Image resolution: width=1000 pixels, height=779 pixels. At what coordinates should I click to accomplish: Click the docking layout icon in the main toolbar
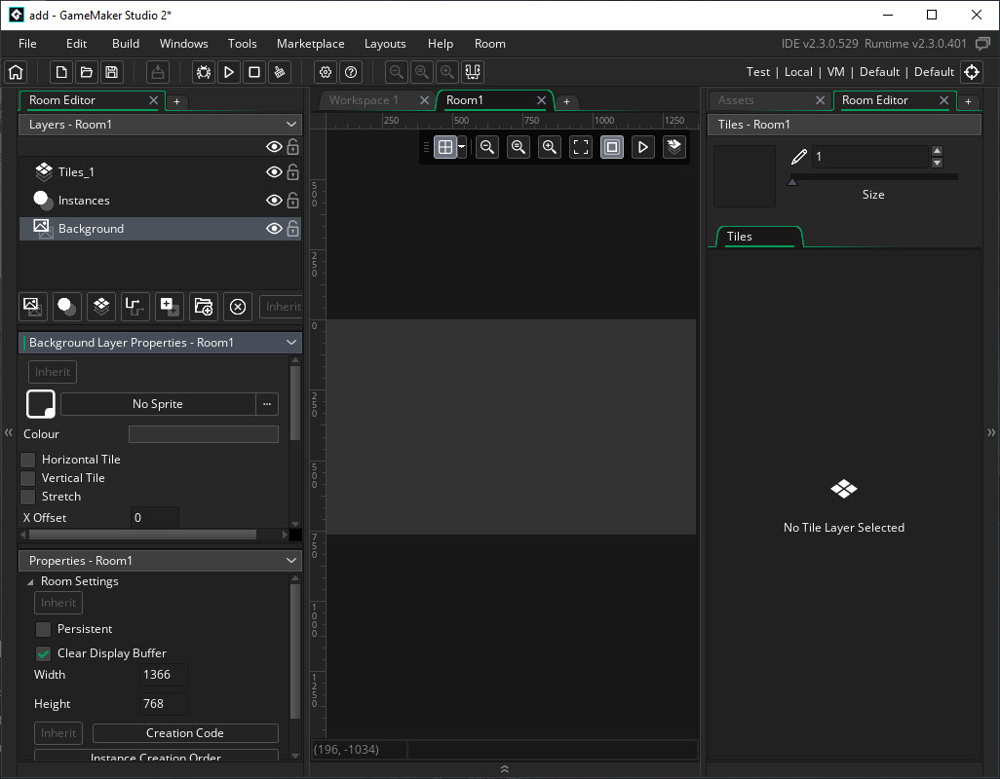click(x=473, y=72)
